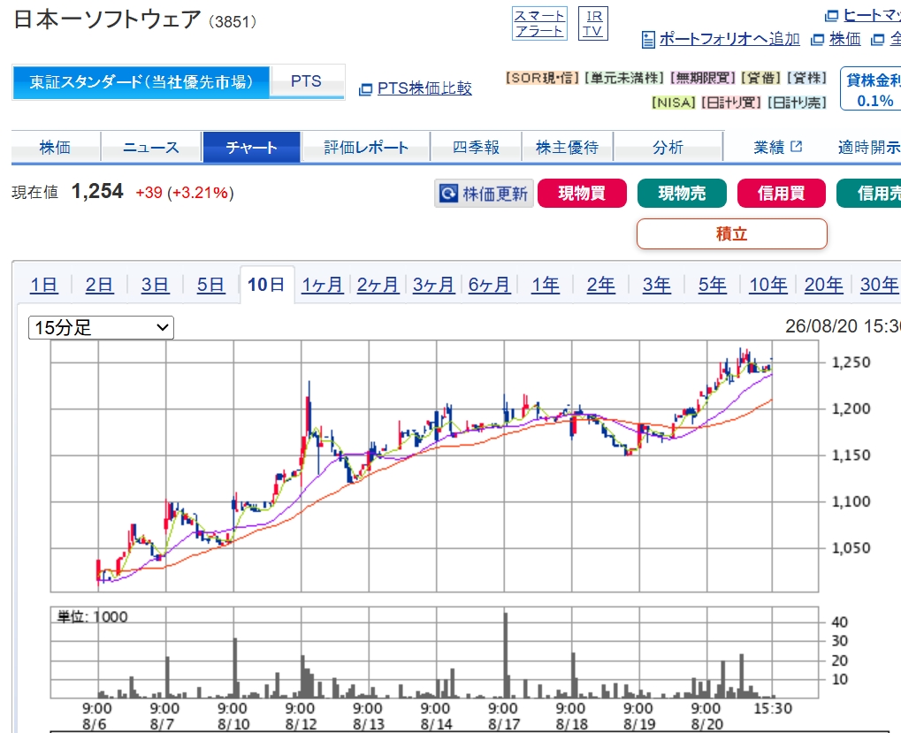Select the 5日 chart period
Viewport: 901px width, 733px height.
[211, 285]
